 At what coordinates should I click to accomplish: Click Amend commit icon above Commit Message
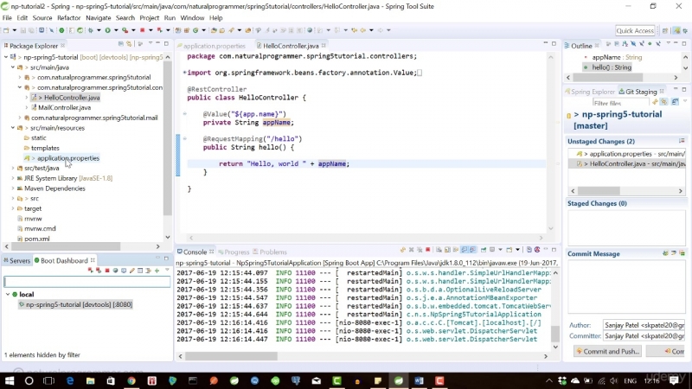pyautogui.click(x=665, y=253)
